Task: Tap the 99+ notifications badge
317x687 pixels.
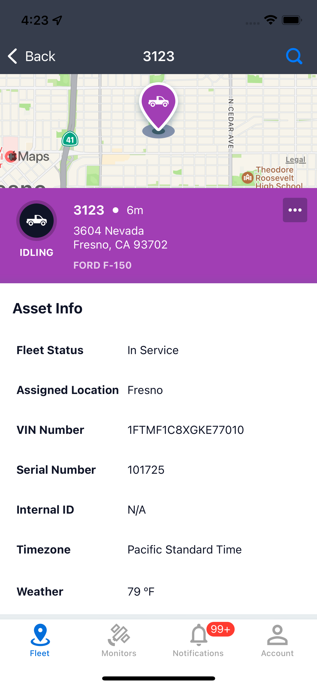Action: 220,629
